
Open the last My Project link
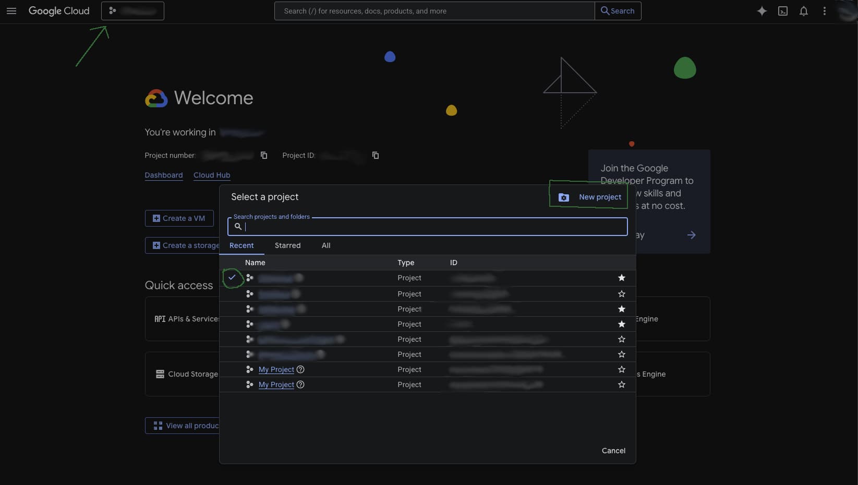pos(276,384)
